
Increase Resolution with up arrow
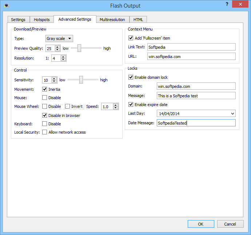[63, 57]
